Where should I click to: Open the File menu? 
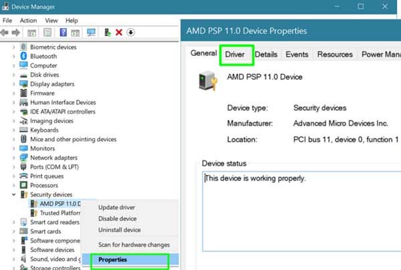coord(7,21)
